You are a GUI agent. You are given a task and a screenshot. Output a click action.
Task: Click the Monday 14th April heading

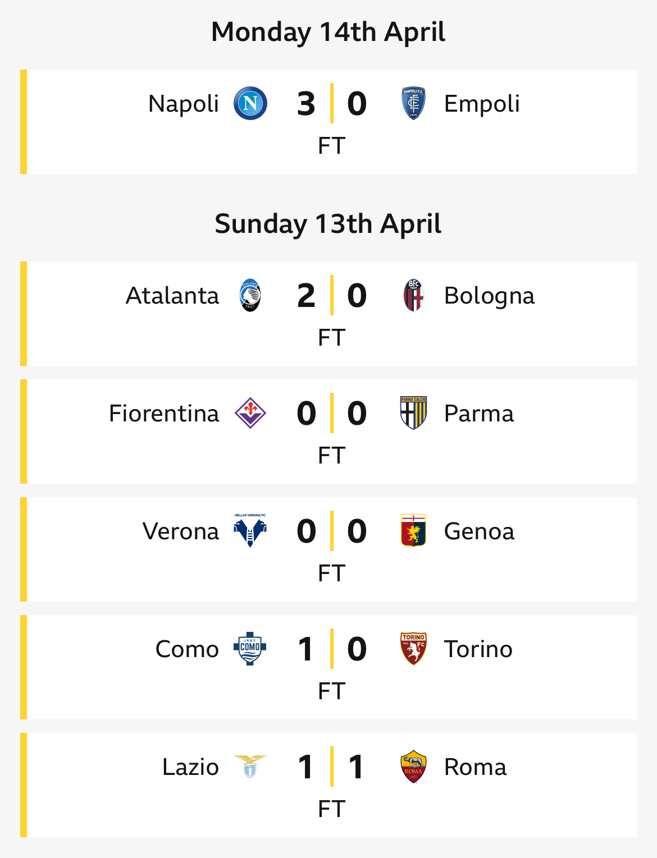(x=328, y=32)
